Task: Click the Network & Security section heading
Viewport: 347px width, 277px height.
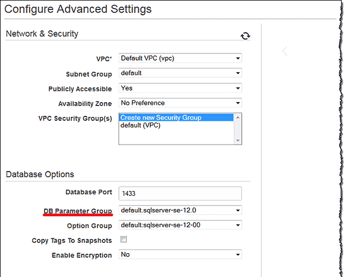Action: pyautogui.click(x=42, y=34)
